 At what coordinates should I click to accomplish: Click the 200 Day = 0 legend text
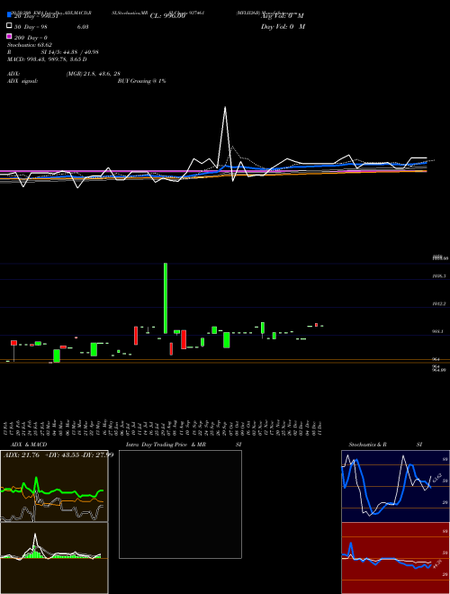coord(31,38)
